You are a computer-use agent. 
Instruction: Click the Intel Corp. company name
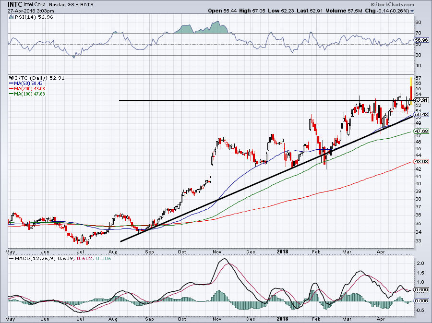35,5
